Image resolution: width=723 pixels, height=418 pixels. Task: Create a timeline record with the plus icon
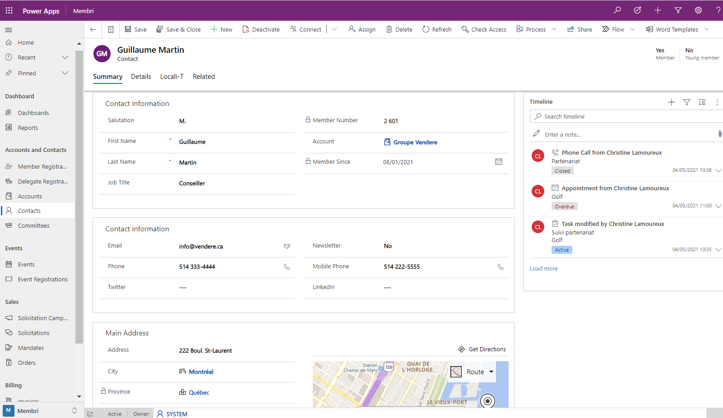671,102
